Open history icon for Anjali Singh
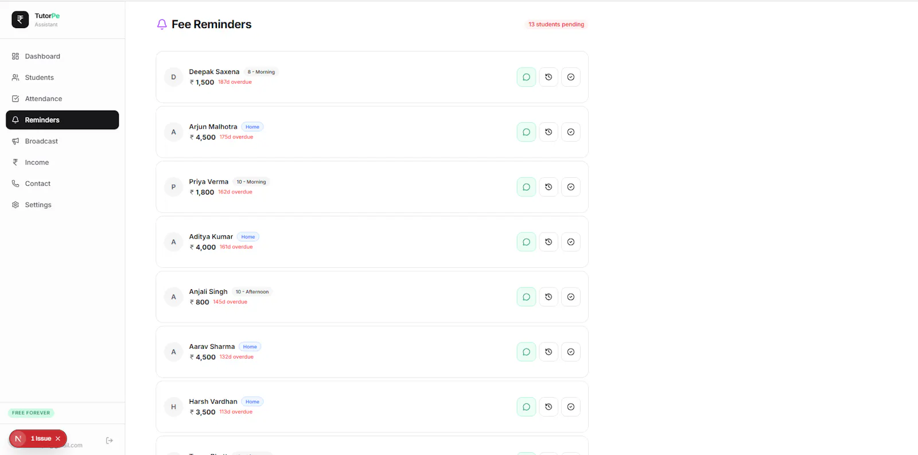Screen dimensions: 918x455 click(x=549, y=297)
